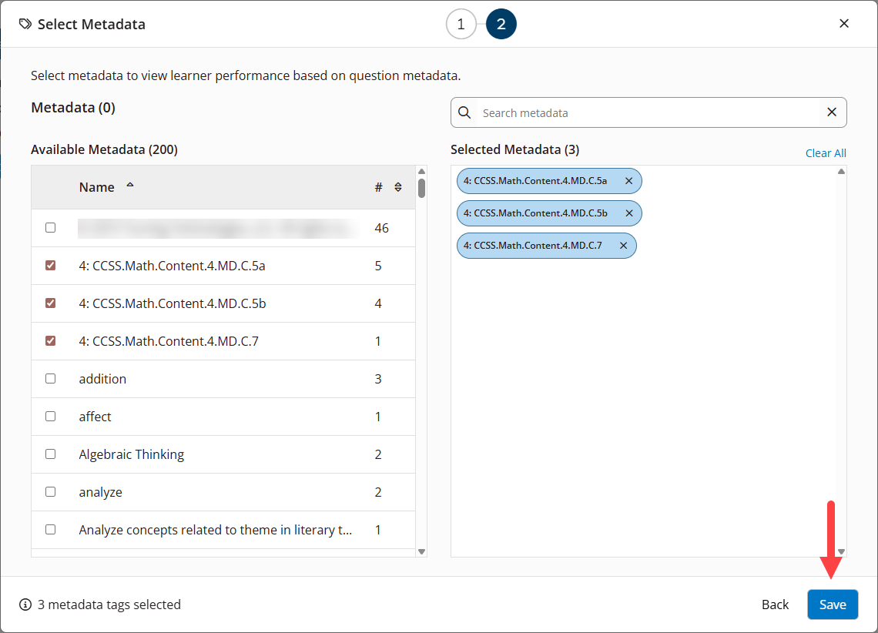Click the step 2 indicator circle

[x=501, y=24]
